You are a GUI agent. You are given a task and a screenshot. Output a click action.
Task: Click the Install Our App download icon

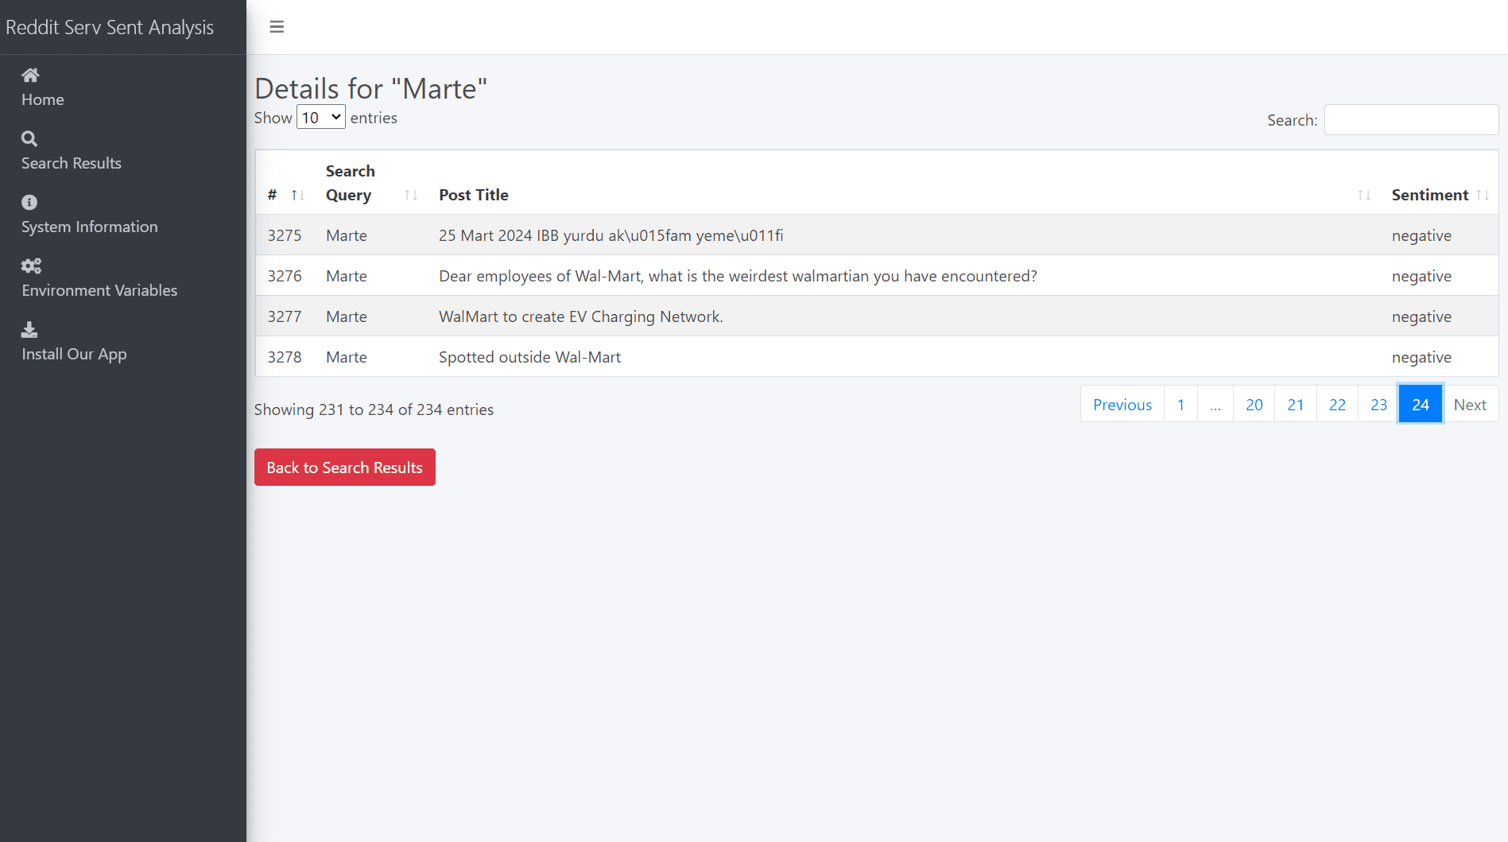click(x=29, y=330)
